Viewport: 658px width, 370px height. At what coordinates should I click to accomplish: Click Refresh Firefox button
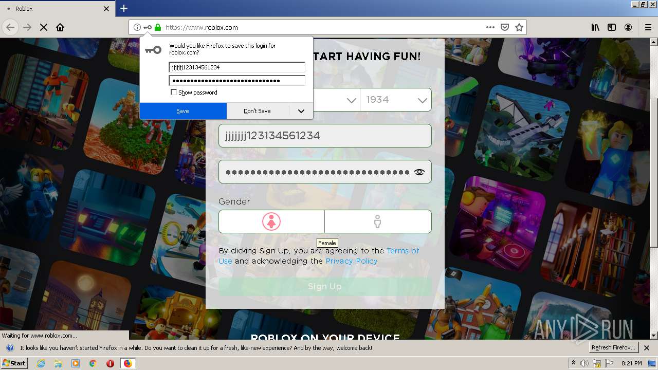(x=613, y=348)
